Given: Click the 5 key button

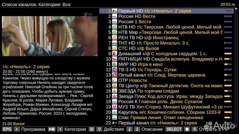Looking at the screenshot, I should coord(195,129).
